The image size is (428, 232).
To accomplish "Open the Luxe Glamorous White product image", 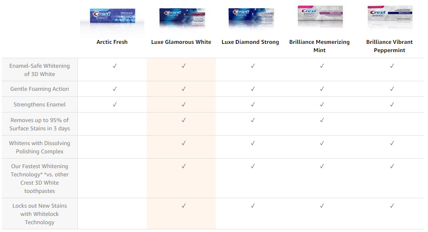I will (x=182, y=18).
